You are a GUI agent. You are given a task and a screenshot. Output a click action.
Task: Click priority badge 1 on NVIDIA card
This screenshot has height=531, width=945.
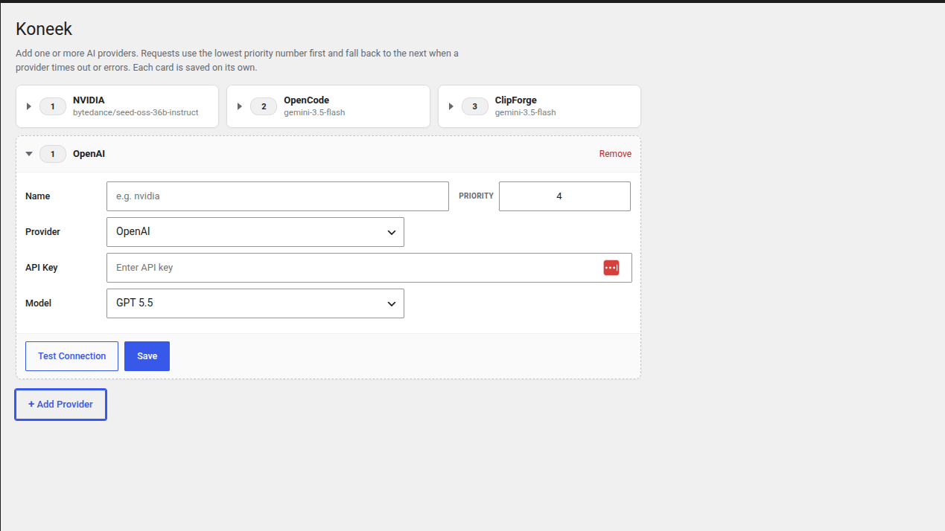click(x=53, y=106)
